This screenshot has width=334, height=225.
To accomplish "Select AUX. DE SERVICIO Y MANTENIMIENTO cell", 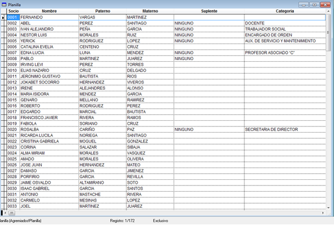I will 285,41.
